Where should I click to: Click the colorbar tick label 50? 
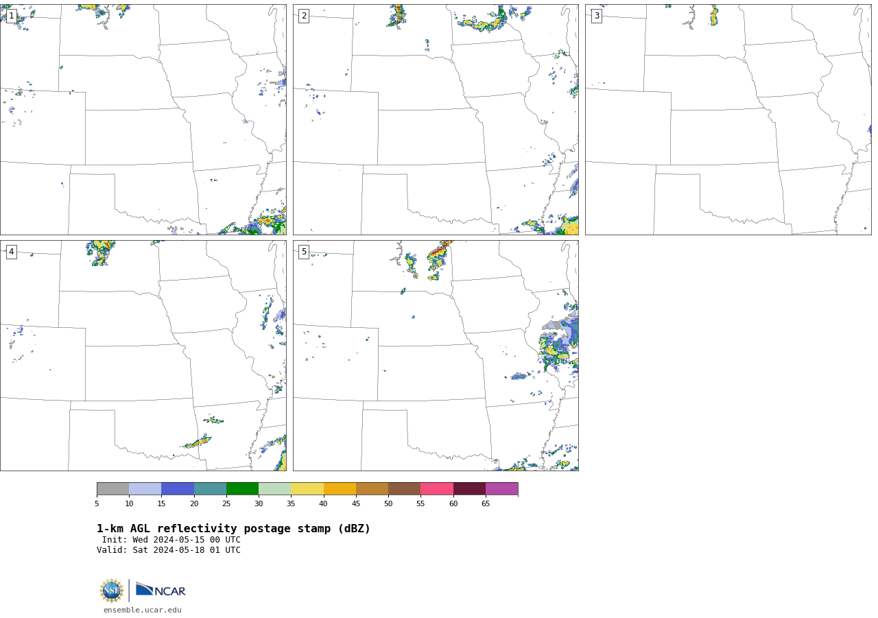tap(388, 504)
